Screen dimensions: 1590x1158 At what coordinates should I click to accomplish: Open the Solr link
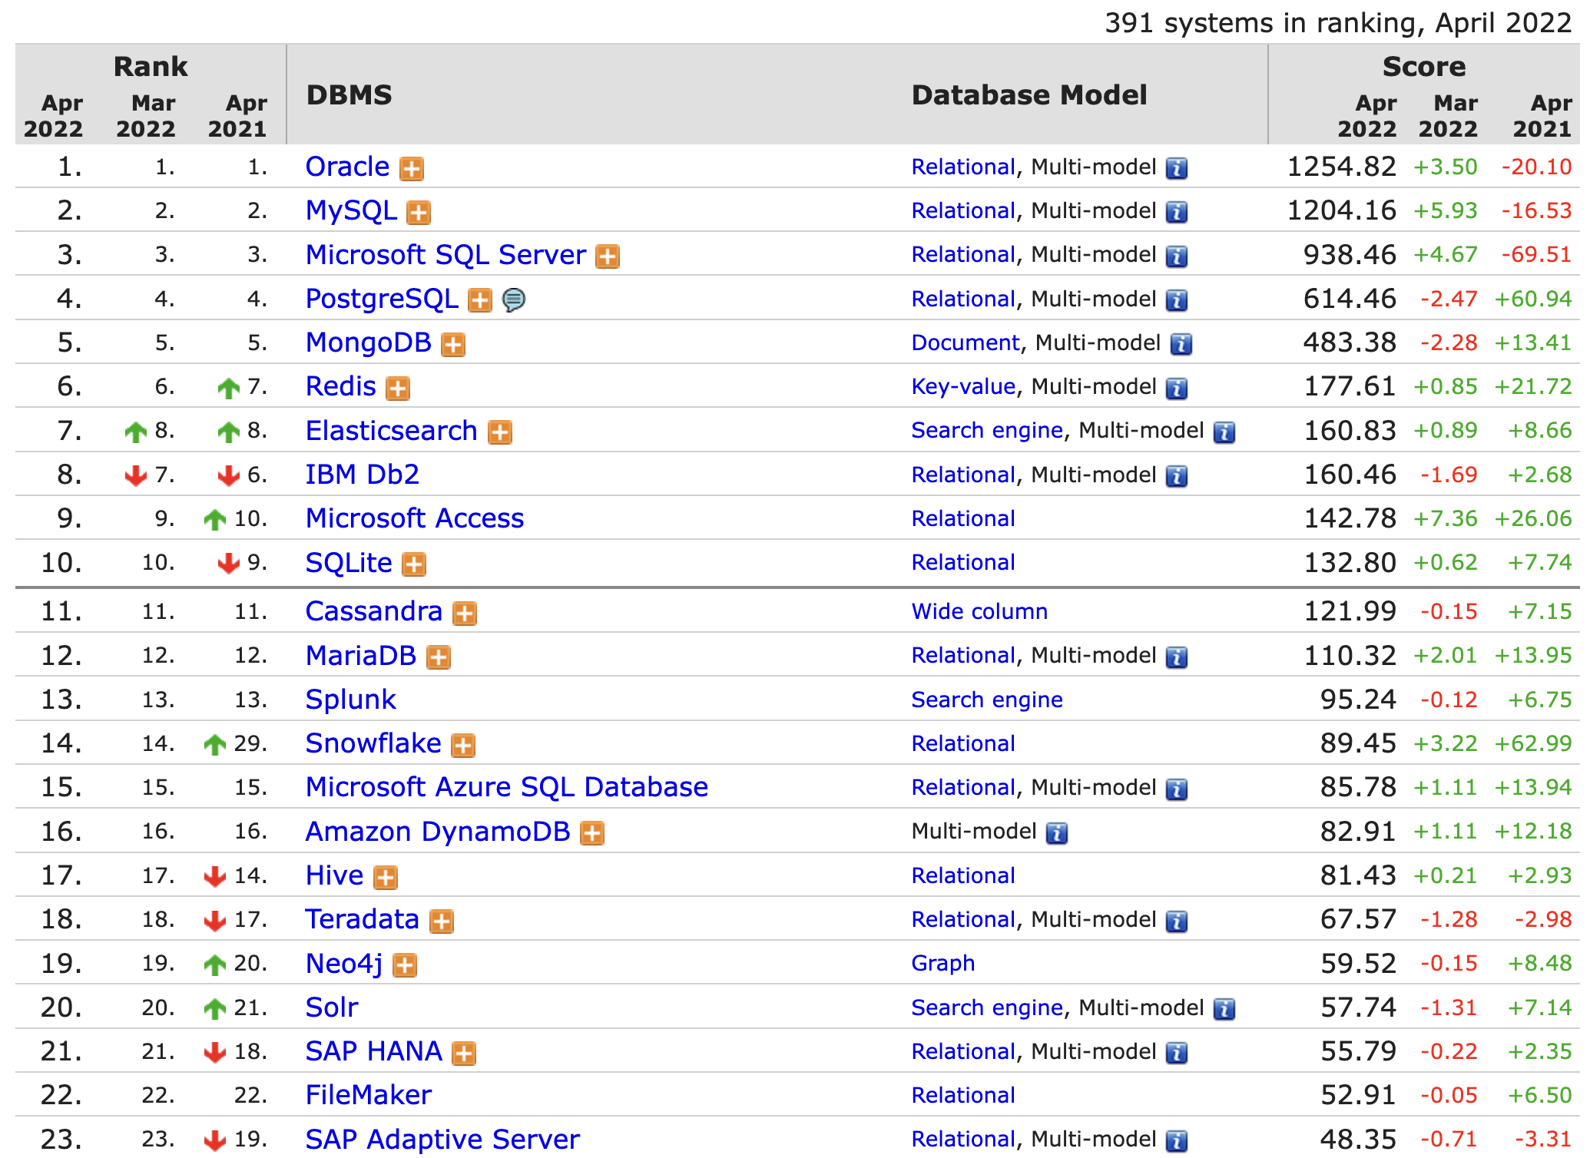[x=332, y=1007]
